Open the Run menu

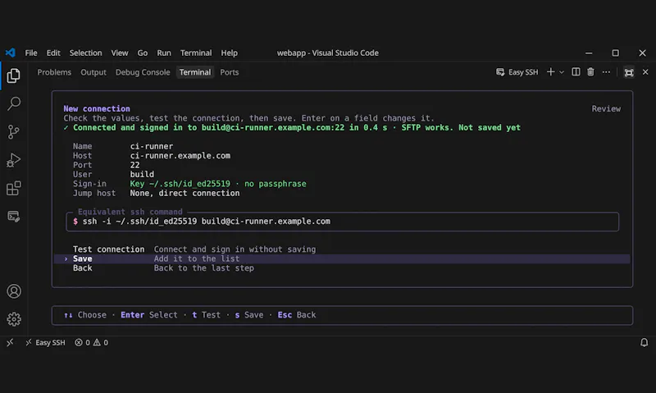pyautogui.click(x=163, y=53)
